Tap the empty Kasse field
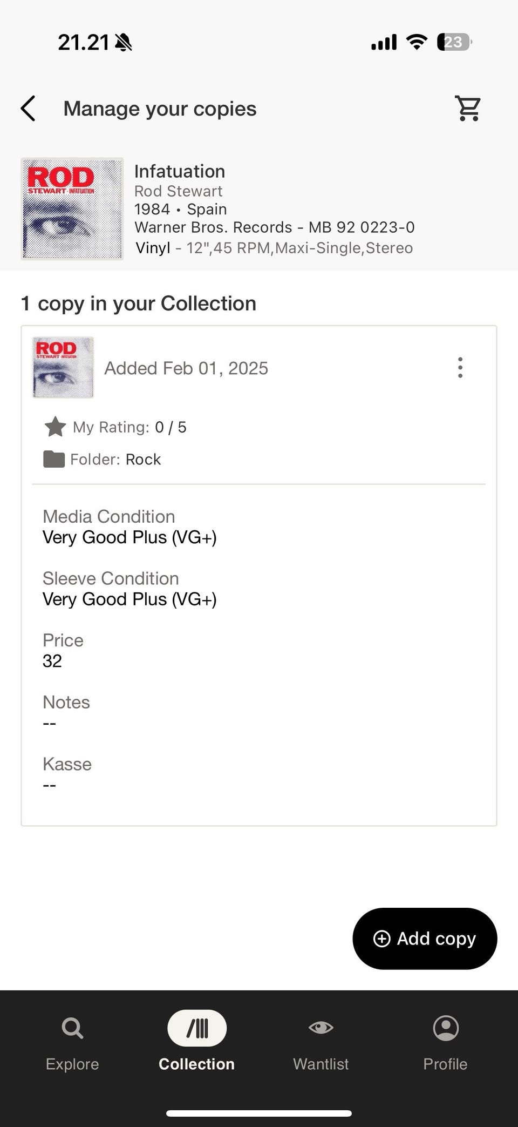The height and width of the screenshot is (1127, 518). [50, 785]
